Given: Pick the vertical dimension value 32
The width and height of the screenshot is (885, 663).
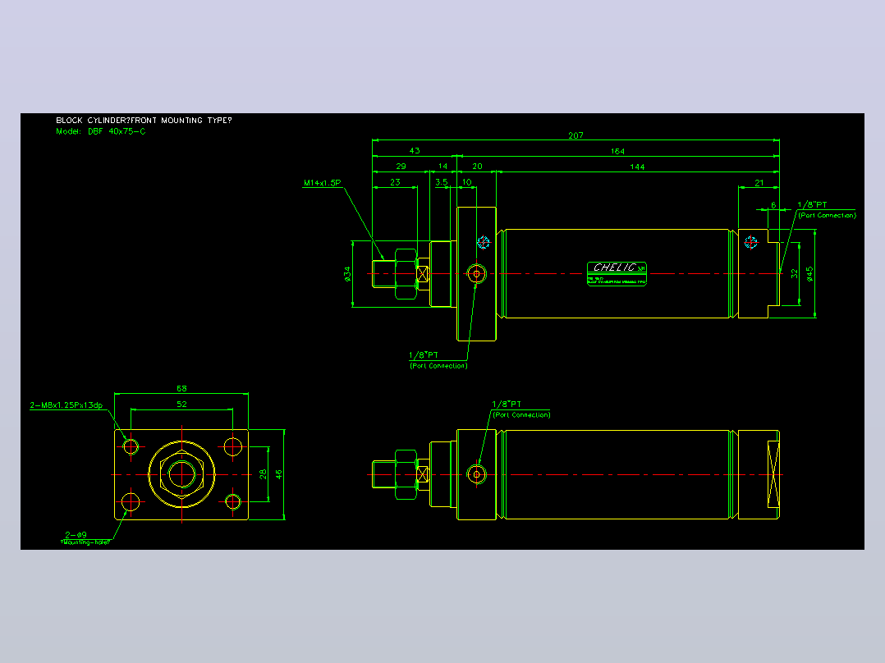Looking at the screenshot, I should click(x=795, y=274).
